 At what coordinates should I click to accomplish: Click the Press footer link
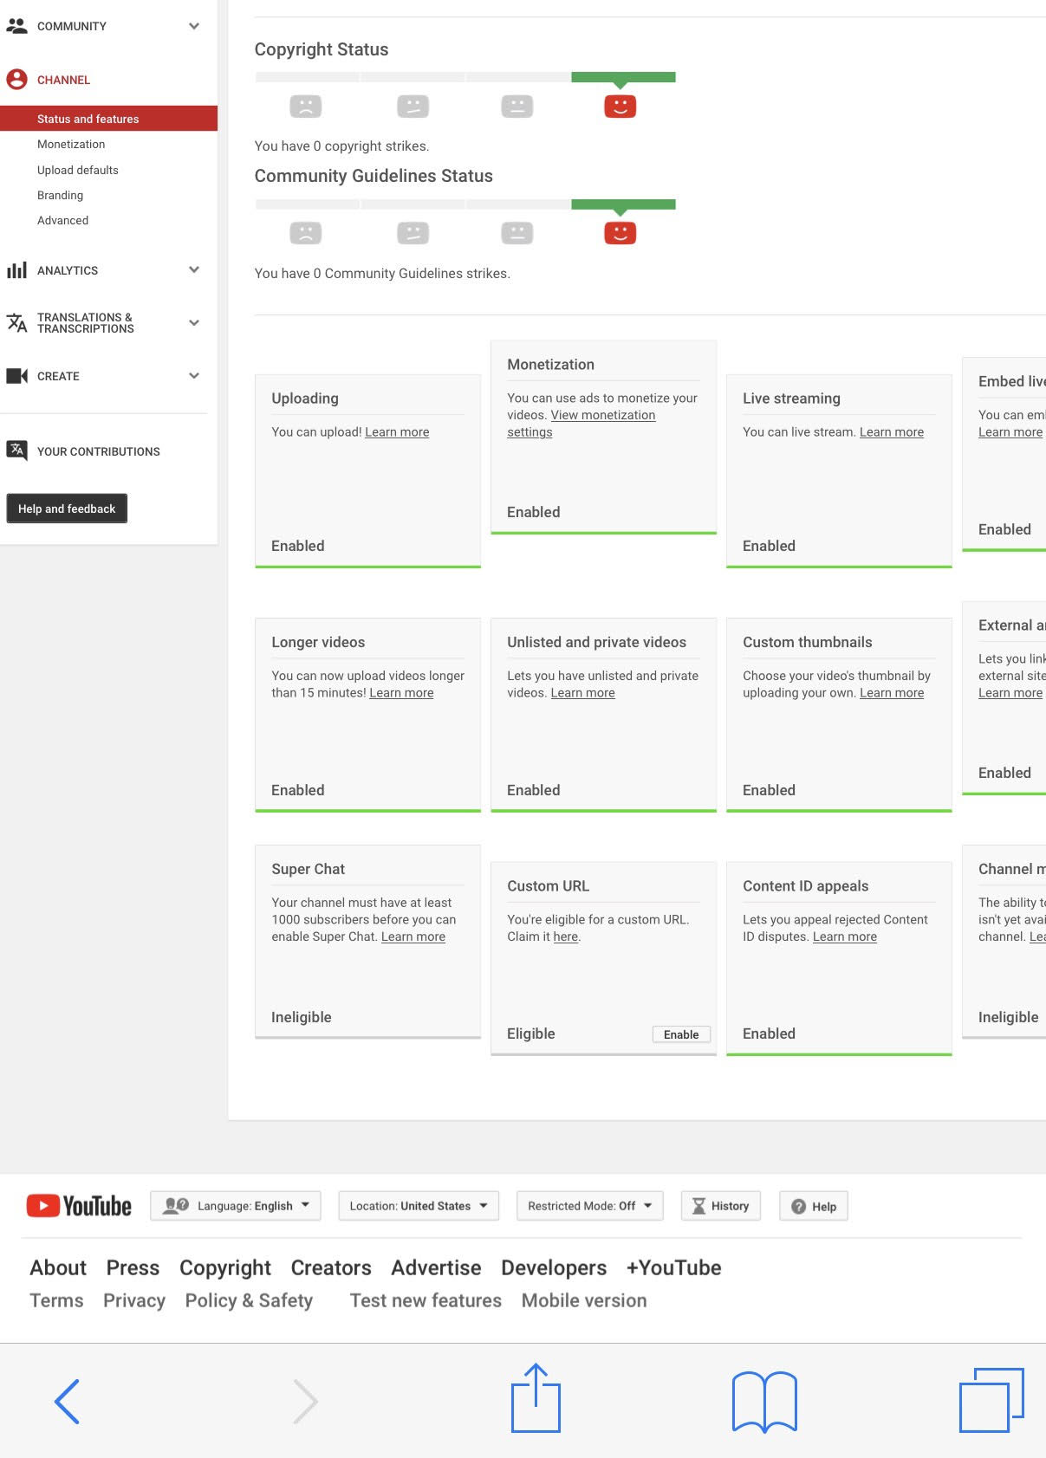pyautogui.click(x=133, y=1267)
